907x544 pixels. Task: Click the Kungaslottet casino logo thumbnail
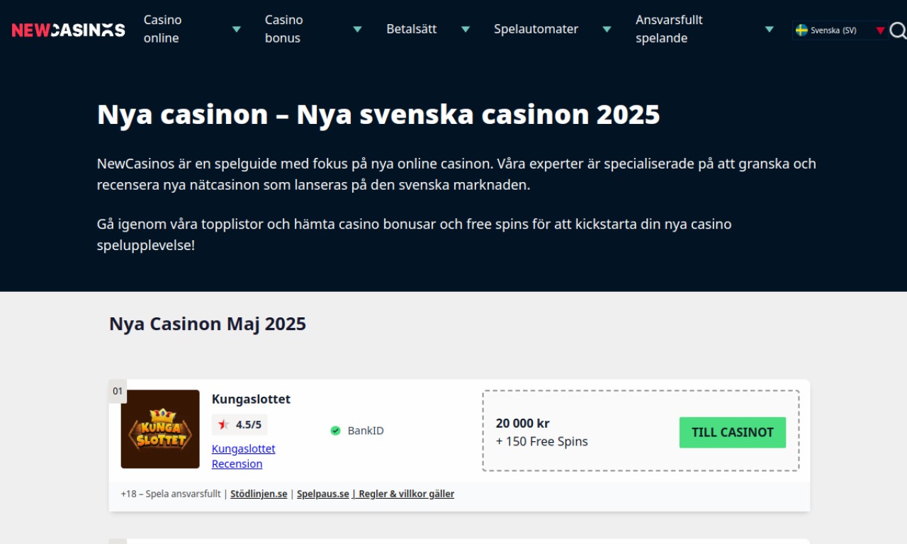coord(160,429)
